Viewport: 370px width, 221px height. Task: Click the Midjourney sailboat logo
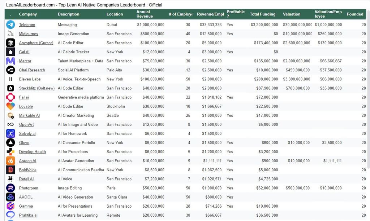[x=10, y=34]
